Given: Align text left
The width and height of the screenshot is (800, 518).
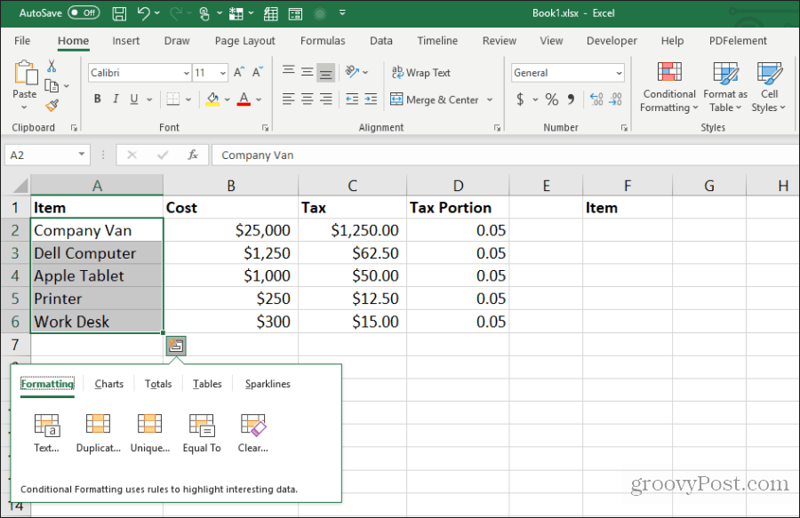Looking at the screenshot, I should coord(288,99).
